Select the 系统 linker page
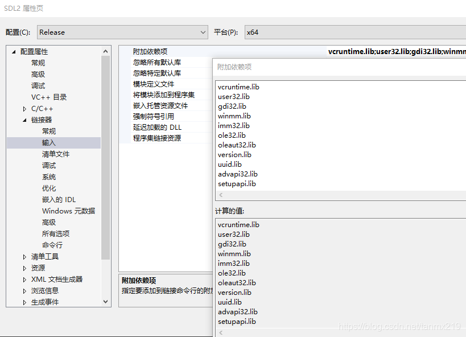Screen dimensions: 466x337 pos(49,177)
